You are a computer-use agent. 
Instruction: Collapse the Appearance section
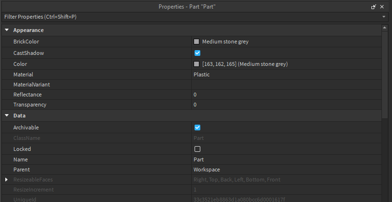pyautogui.click(x=7, y=30)
